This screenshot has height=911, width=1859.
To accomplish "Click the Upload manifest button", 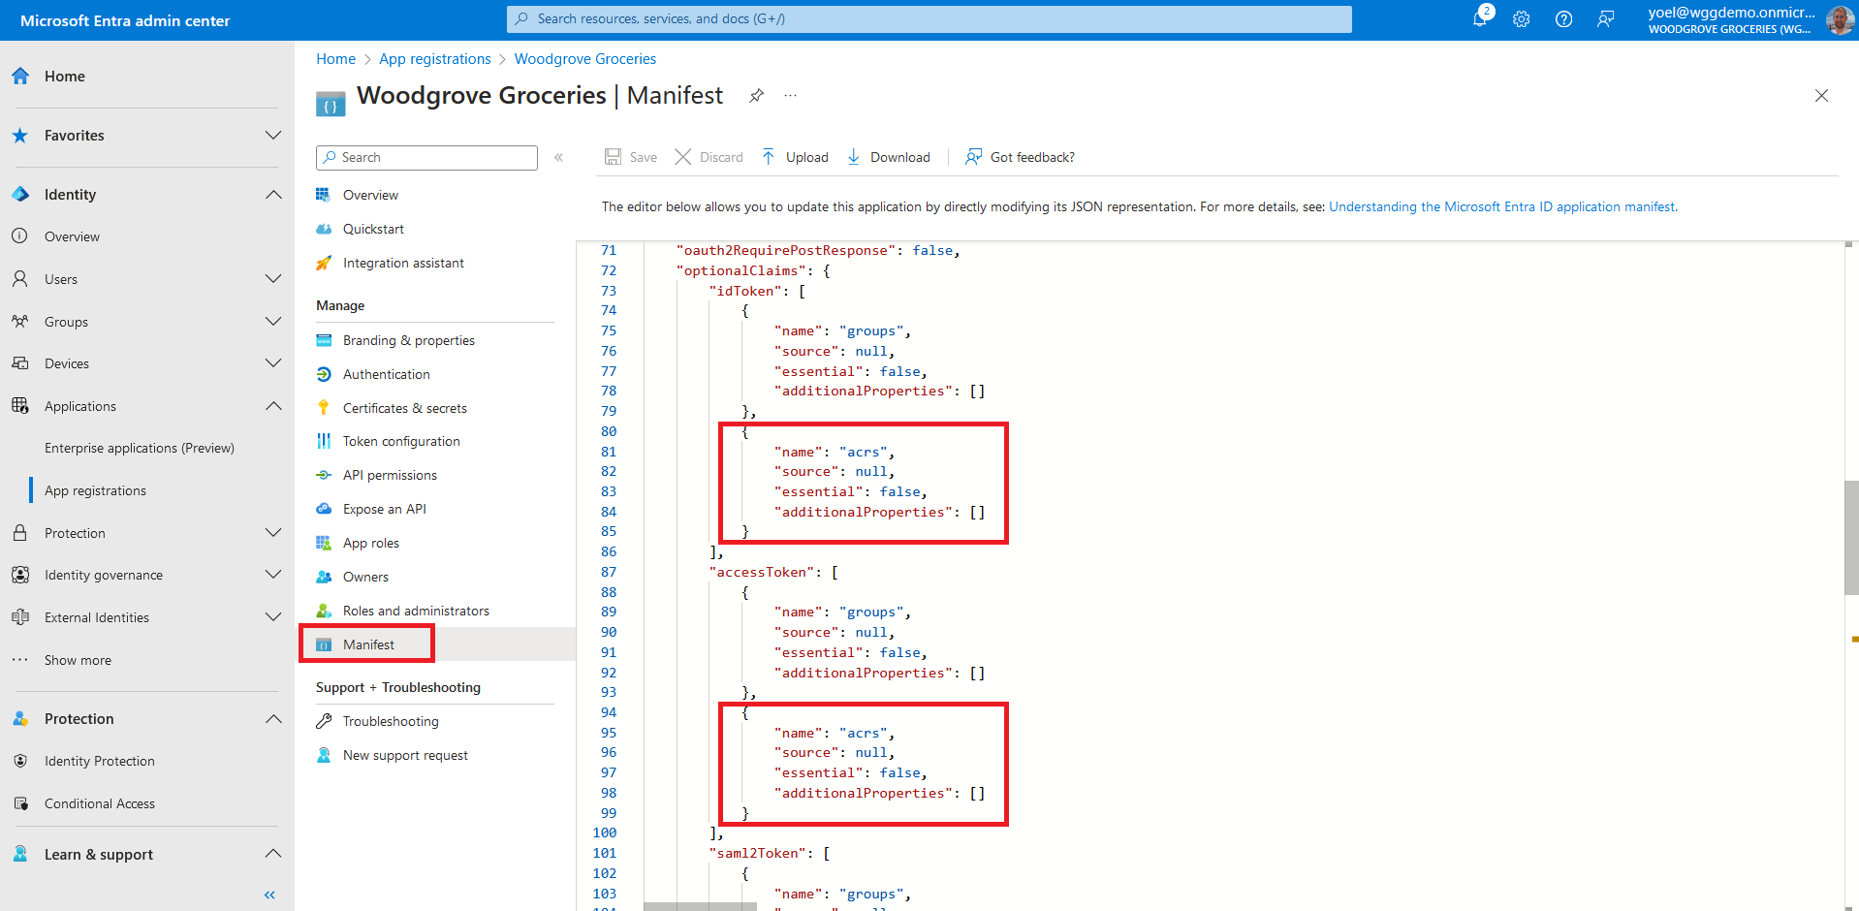I will click(795, 157).
